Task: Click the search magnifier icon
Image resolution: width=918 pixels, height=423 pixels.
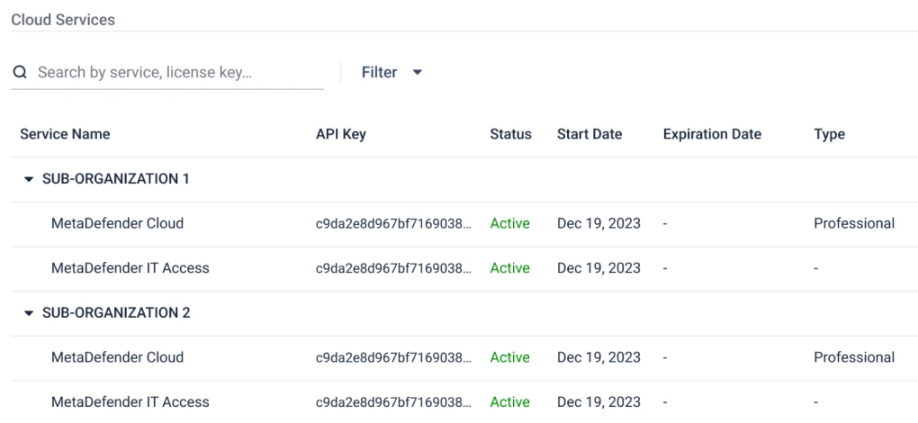Action: (20, 72)
